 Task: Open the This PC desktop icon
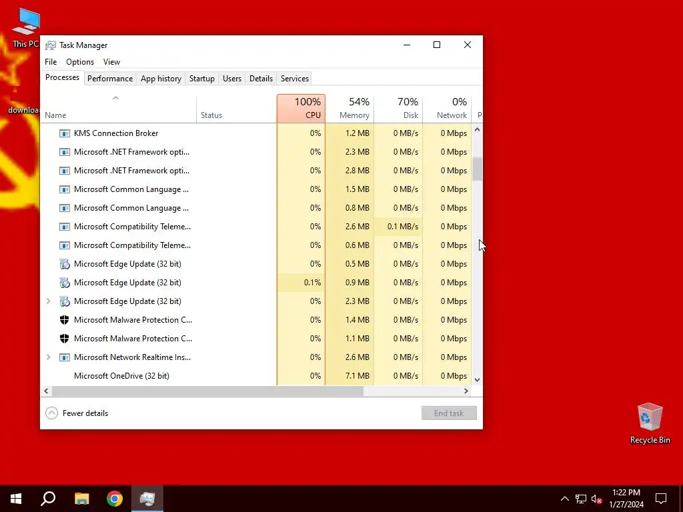[x=25, y=27]
